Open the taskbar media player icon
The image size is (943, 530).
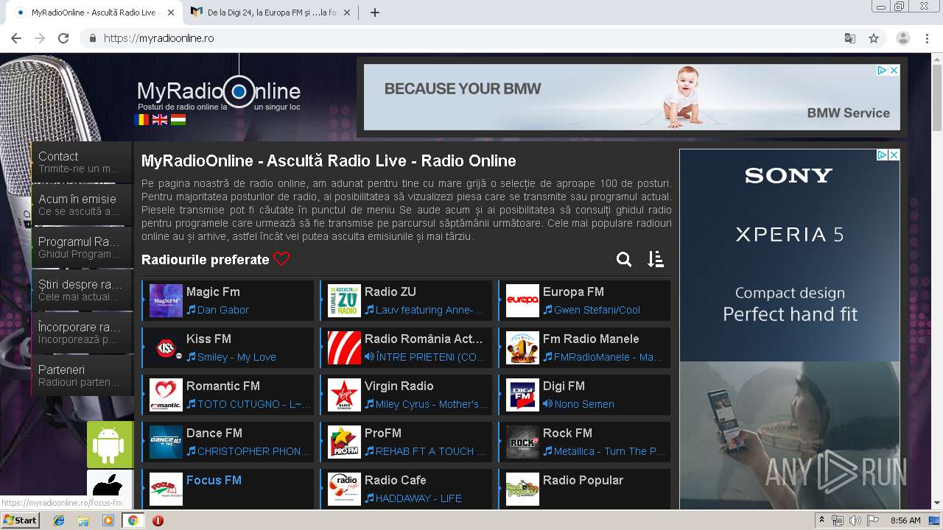pyautogui.click(x=108, y=520)
